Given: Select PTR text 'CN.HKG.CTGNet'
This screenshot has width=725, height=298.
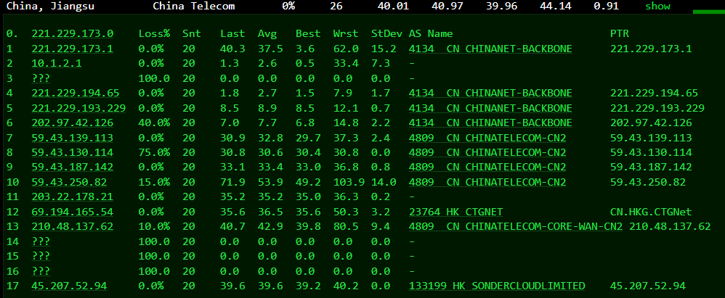Looking at the screenshot, I should 651,212.
